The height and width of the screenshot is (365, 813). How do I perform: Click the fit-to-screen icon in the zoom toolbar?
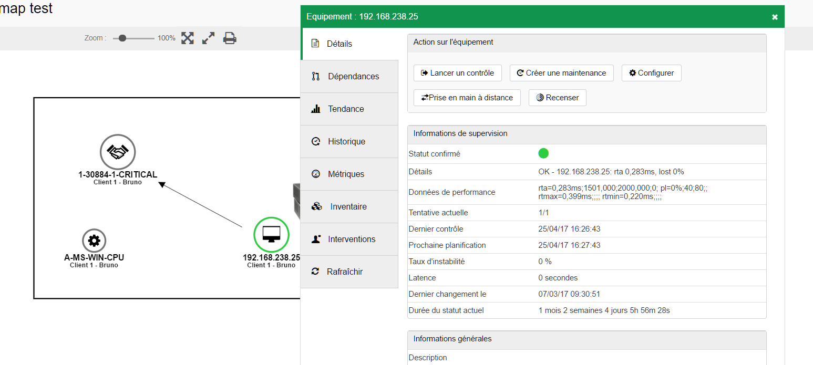click(x=188, y=38)
